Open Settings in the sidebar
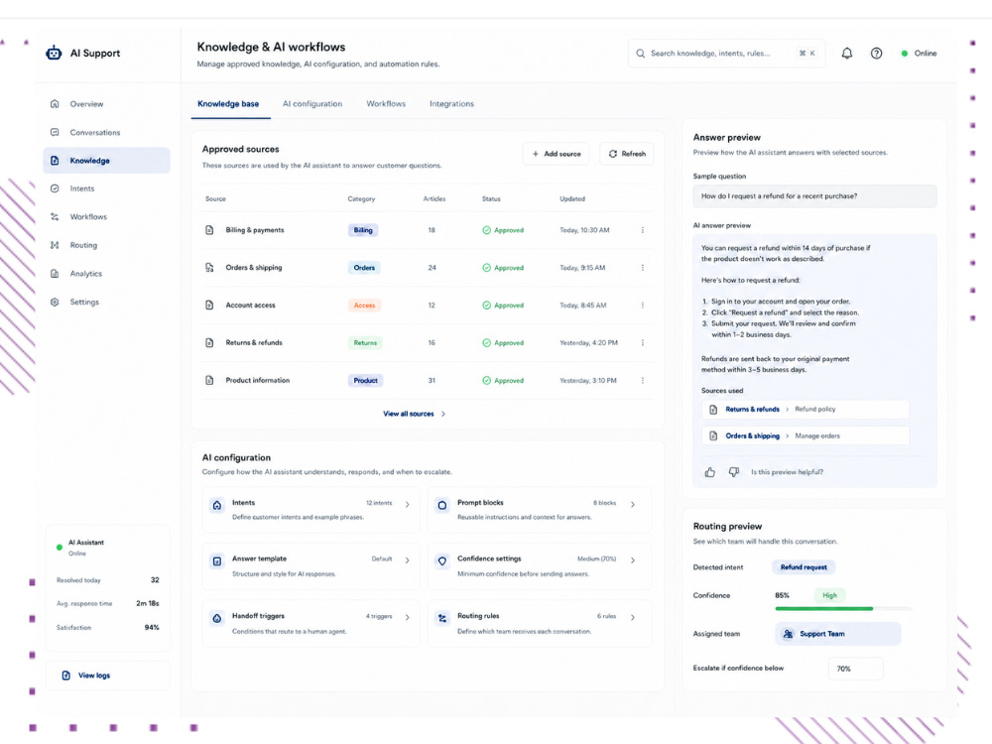 [106, 303]
